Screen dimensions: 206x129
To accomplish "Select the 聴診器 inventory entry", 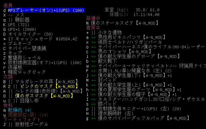I will click(x=22, y=19).
